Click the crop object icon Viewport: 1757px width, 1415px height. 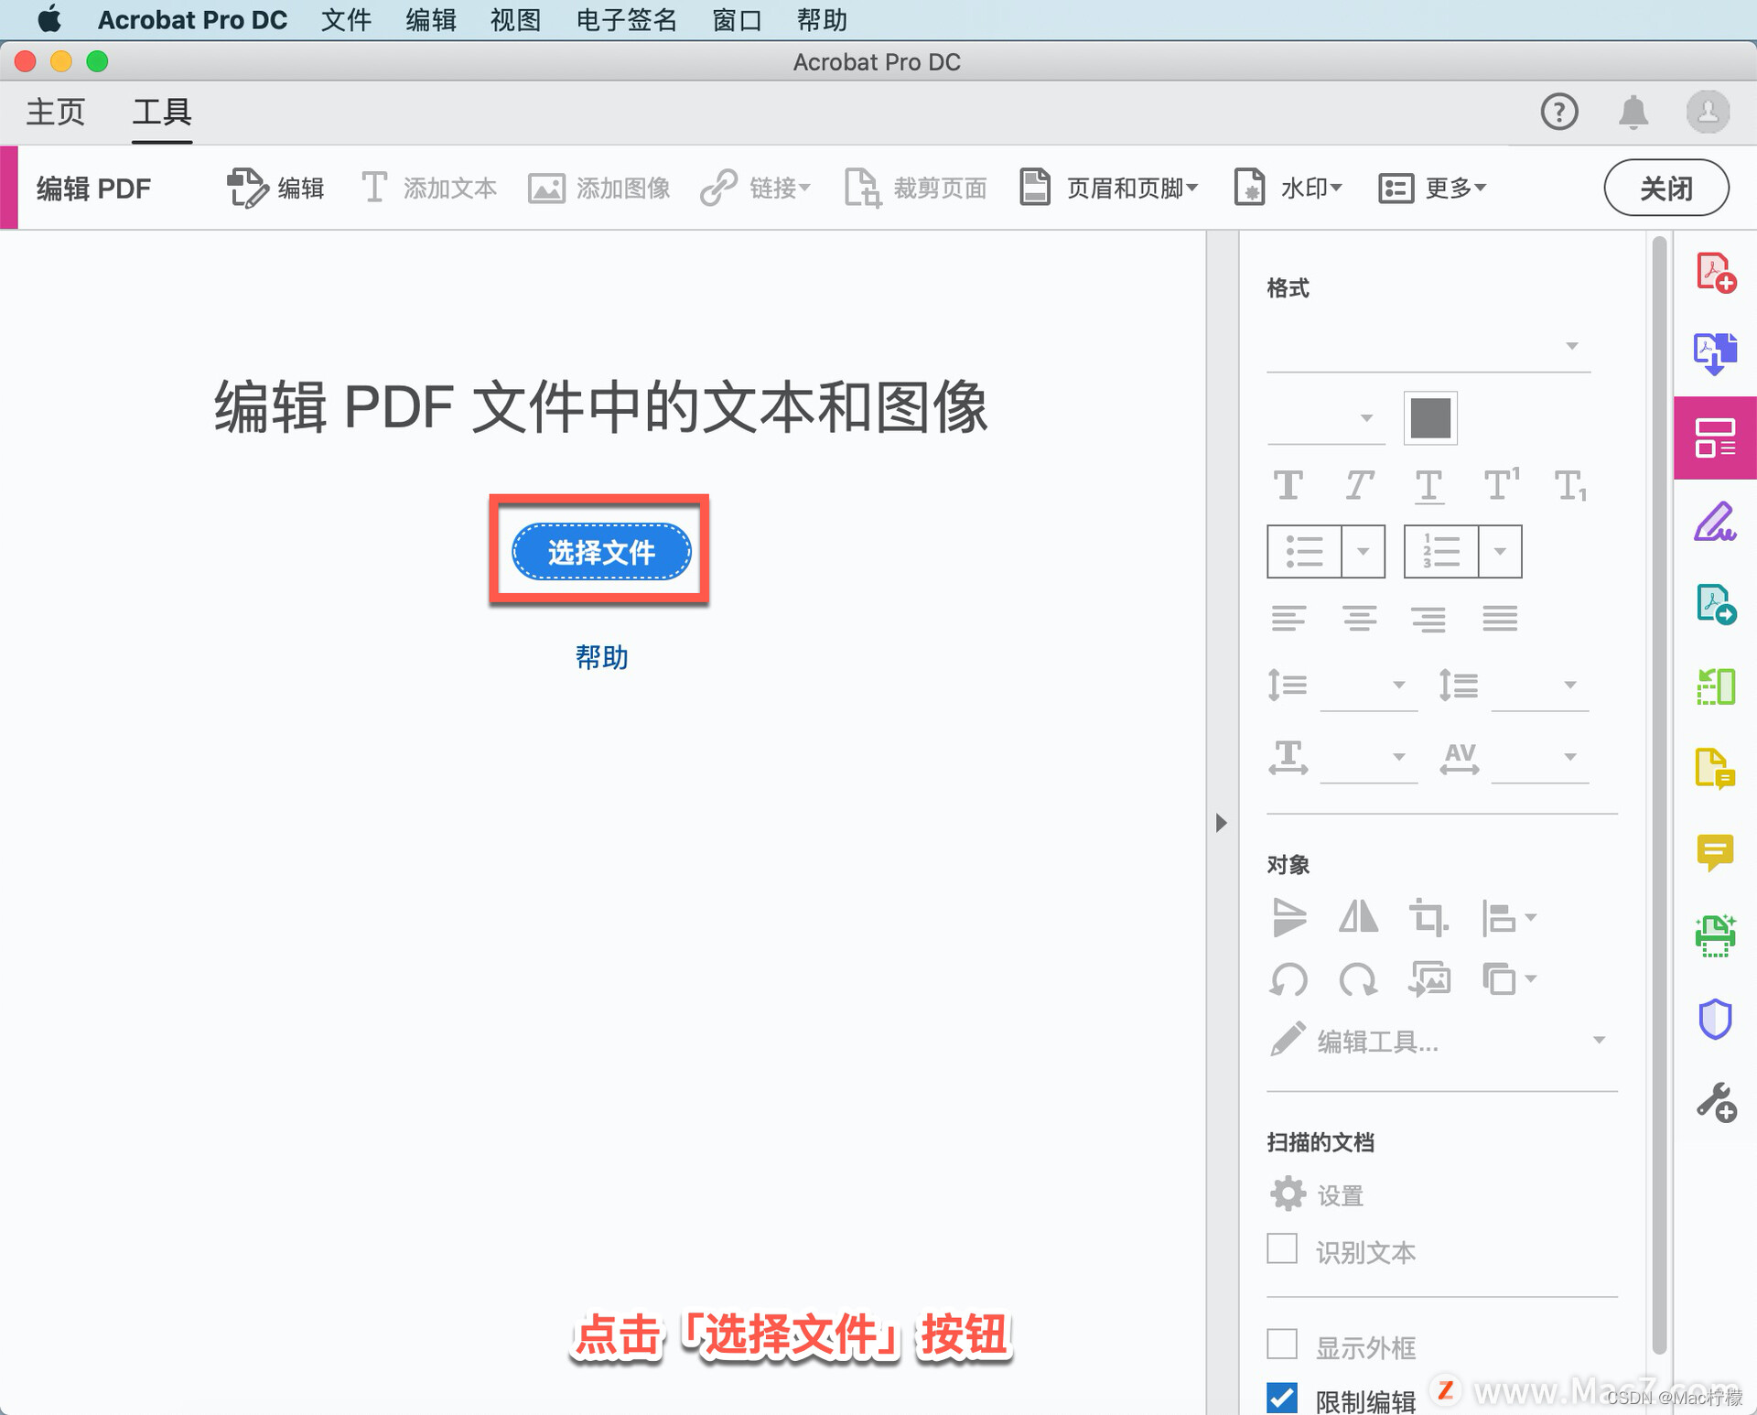pos(1428,916)
